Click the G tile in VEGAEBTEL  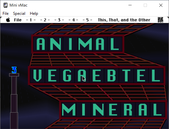point(67,76)
